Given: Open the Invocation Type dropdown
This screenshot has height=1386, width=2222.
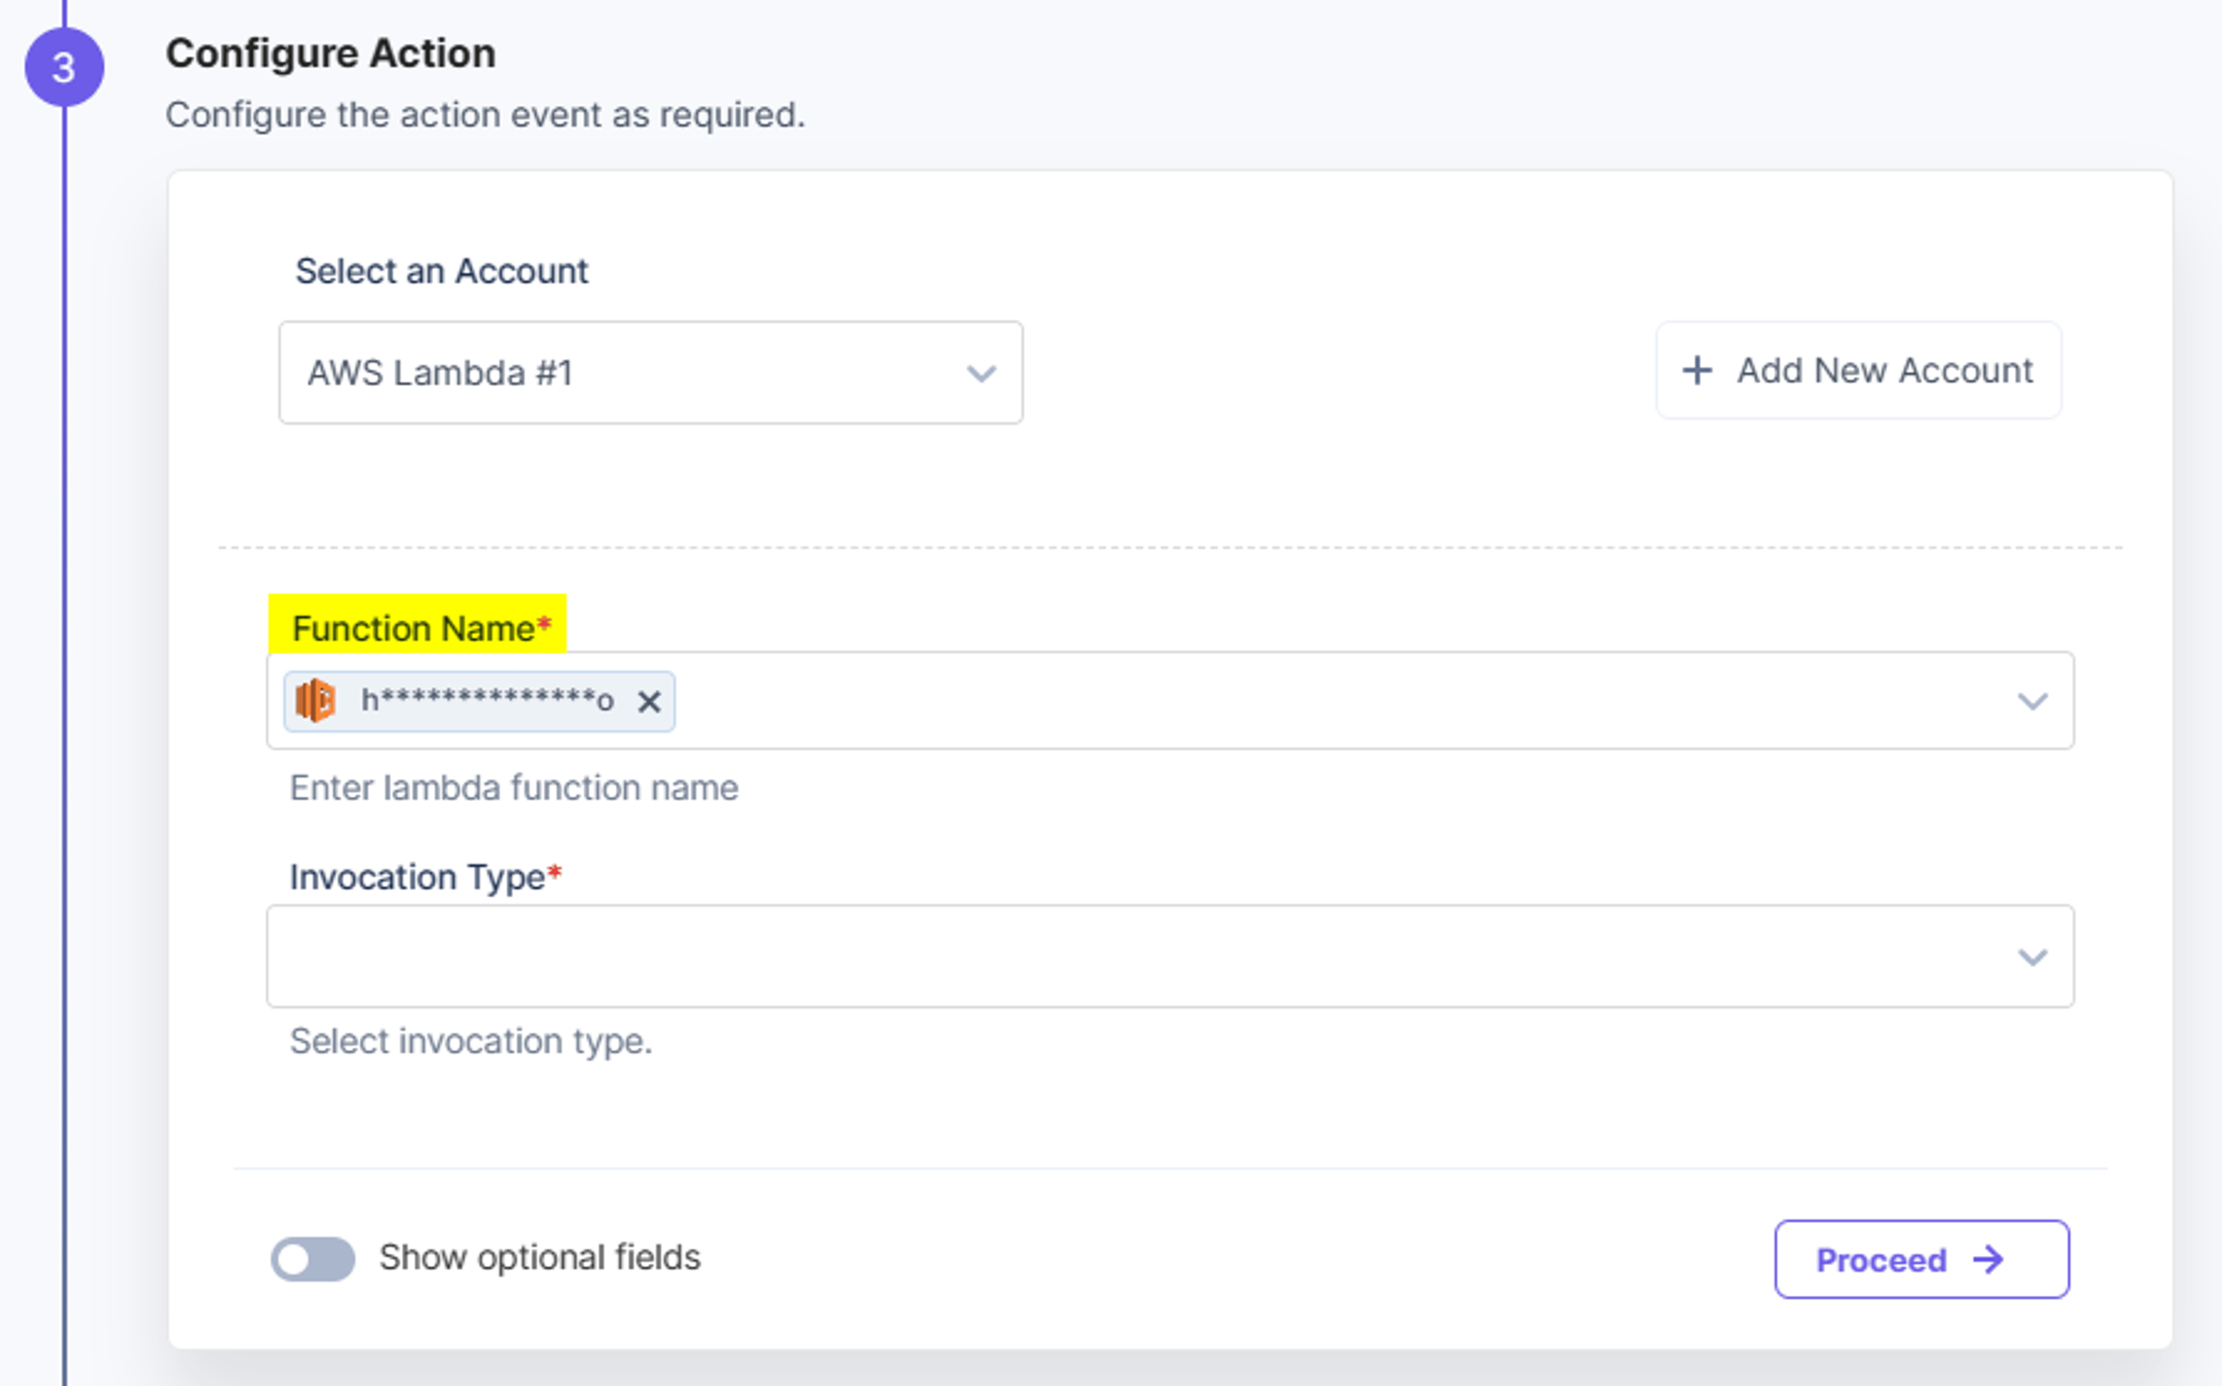Looking at the screenshot, I should click(x=1169, y=956).
